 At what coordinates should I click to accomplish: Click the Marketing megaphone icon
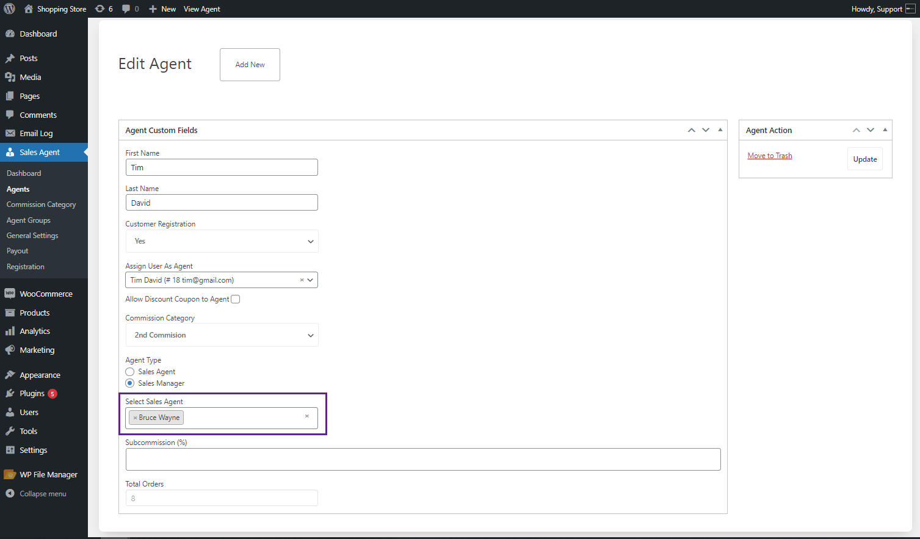(10, 350)
